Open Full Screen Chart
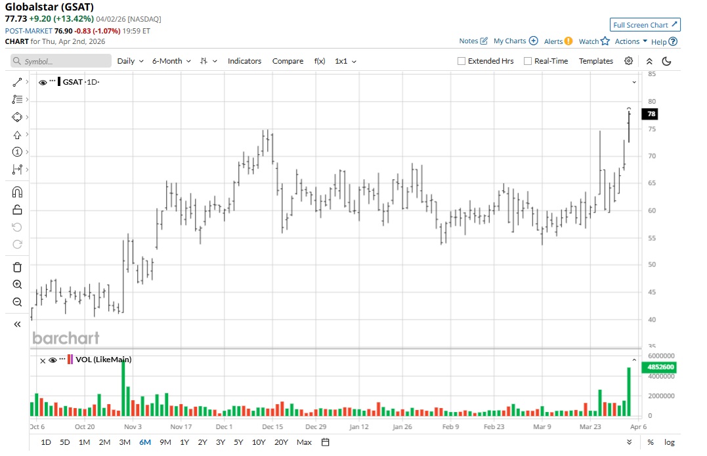The image size is (707, 456). (x=645, y=25)
